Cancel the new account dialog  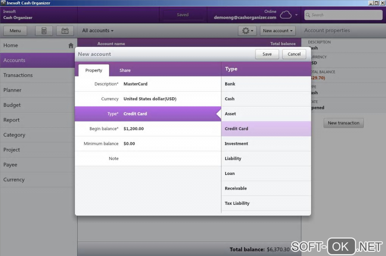tap(294, 54)
